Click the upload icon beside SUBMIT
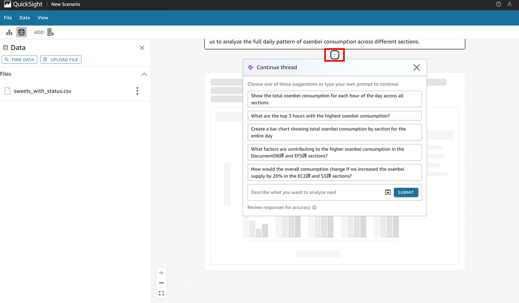Image resolution: width=519 pixels, height=303 pixels. pyautogui.click(x=388, y=192)
